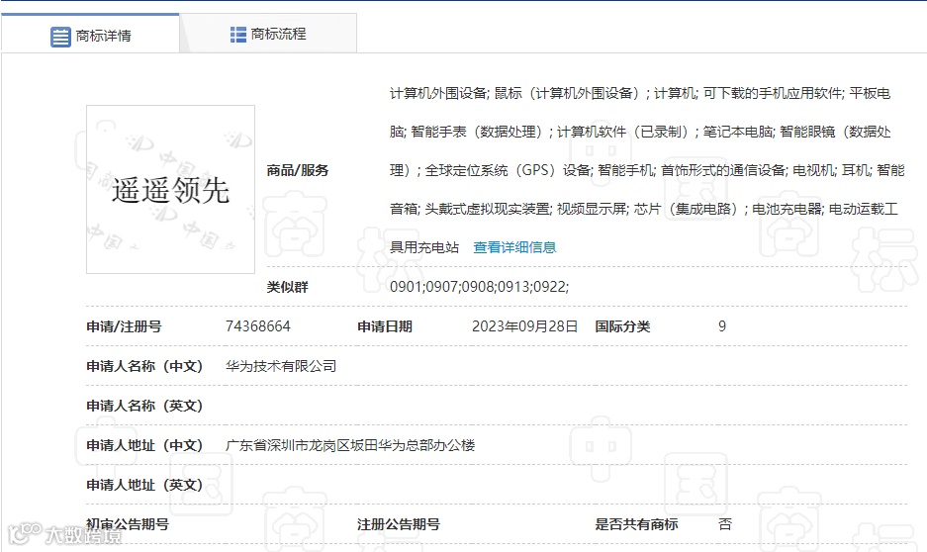Click the international class value 9
The width and height of the screenshot is (927, 552).
point(722,326)
